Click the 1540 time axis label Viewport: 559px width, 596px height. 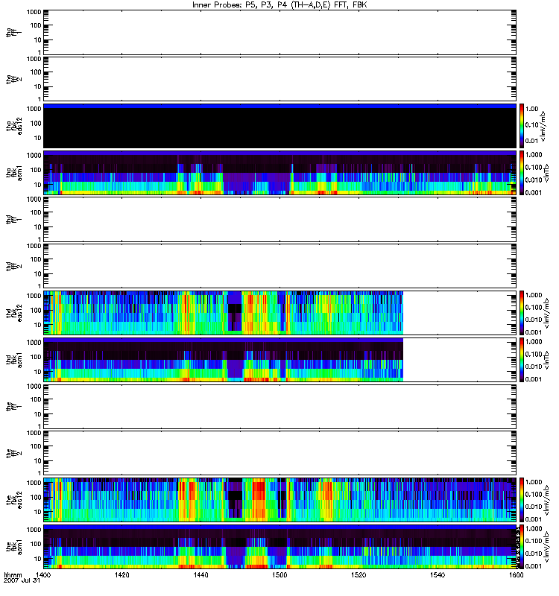[x=438, y=574]
